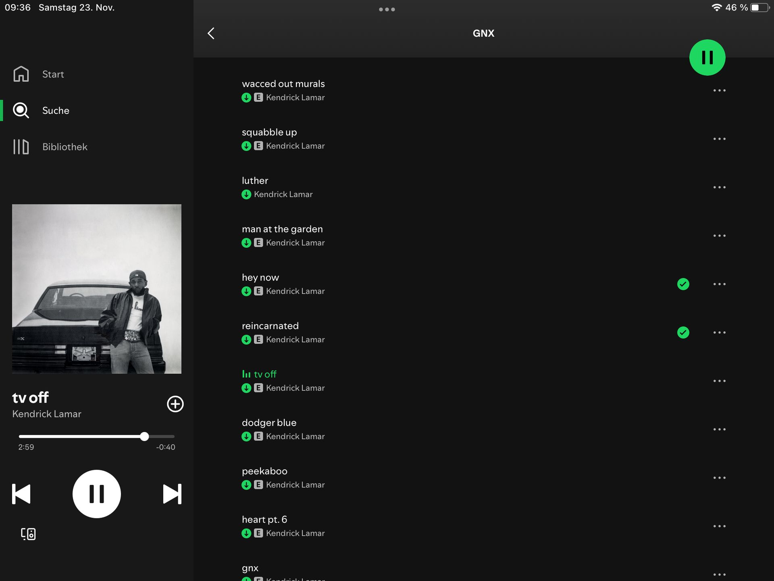Play the track squabble up
This screenshot has height=581, width=774.
point(269,132)
